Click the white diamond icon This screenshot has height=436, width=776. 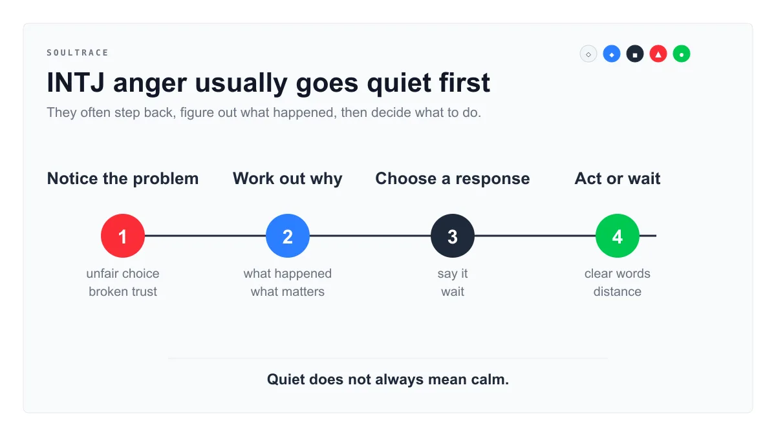coord(588,54)
